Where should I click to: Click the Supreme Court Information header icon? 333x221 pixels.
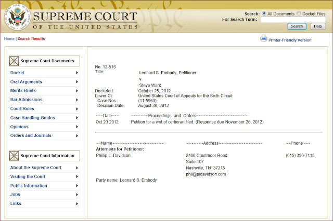[14, 156]
